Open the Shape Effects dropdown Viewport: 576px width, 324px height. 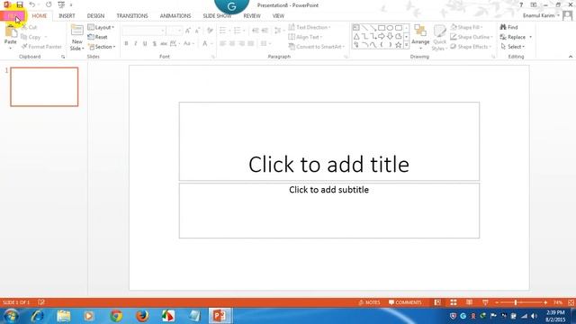[471, 47]
